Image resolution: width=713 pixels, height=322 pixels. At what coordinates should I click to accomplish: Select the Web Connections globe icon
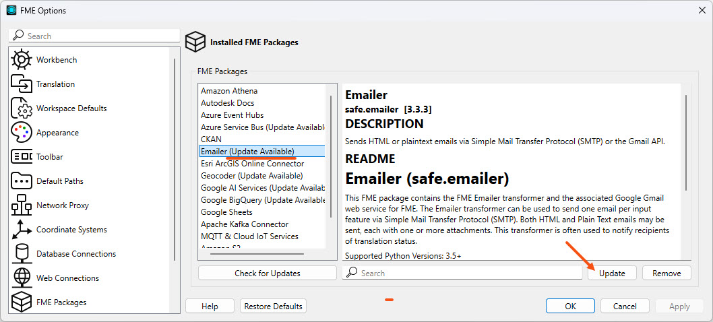point(21,278)
